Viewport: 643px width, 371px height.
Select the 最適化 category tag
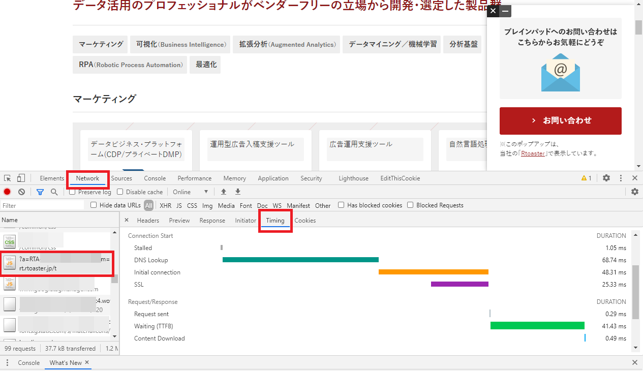tap(205, 65)
